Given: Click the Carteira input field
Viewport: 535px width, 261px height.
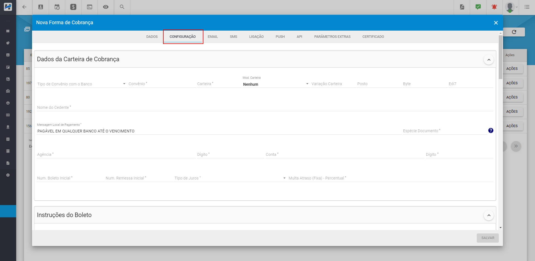Looking at the screenshot, I should coord(219,84).
